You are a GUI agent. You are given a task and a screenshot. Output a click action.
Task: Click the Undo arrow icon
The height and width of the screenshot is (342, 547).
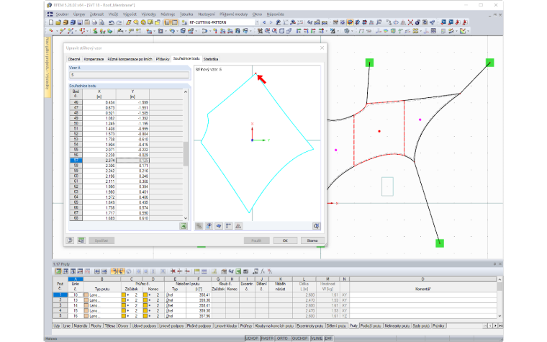click(x=112, y=22)
